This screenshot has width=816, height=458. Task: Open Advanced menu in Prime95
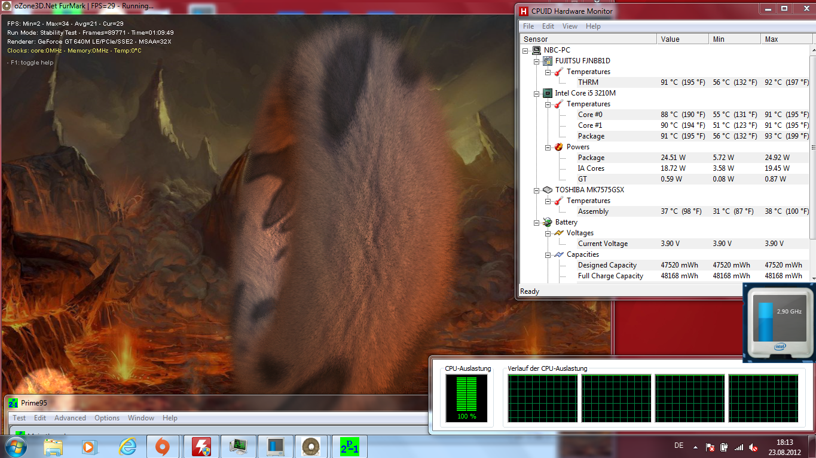pyautogui.click(x=70, y=418)
